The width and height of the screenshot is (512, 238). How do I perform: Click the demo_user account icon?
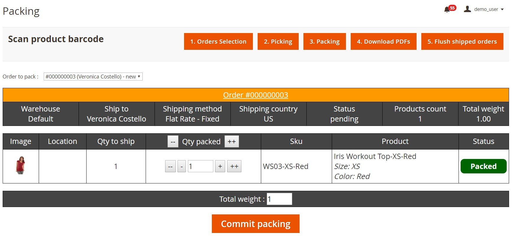[x=467, y=9]
